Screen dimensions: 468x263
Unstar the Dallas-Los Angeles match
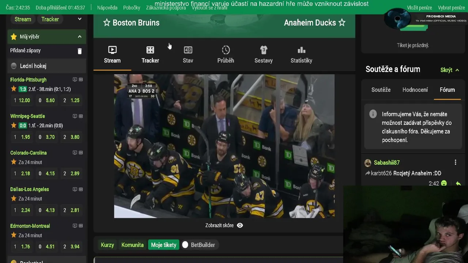tap(14, 198)
